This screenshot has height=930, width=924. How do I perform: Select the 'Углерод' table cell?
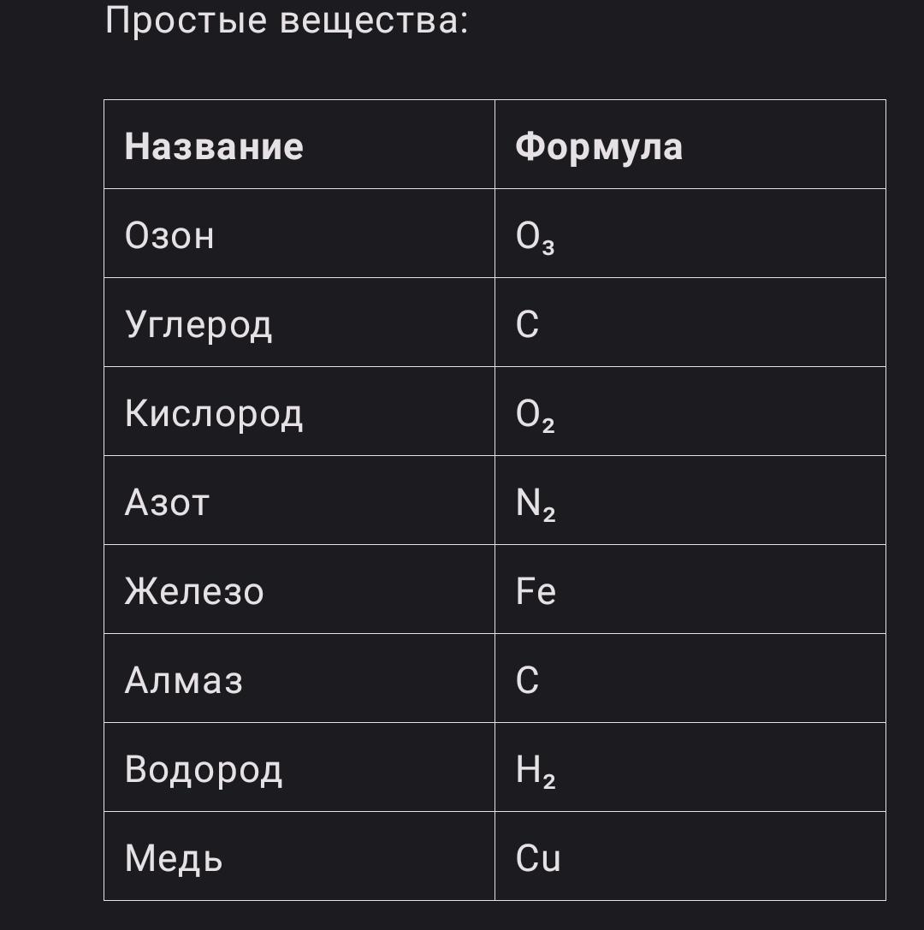pos(299,322)
